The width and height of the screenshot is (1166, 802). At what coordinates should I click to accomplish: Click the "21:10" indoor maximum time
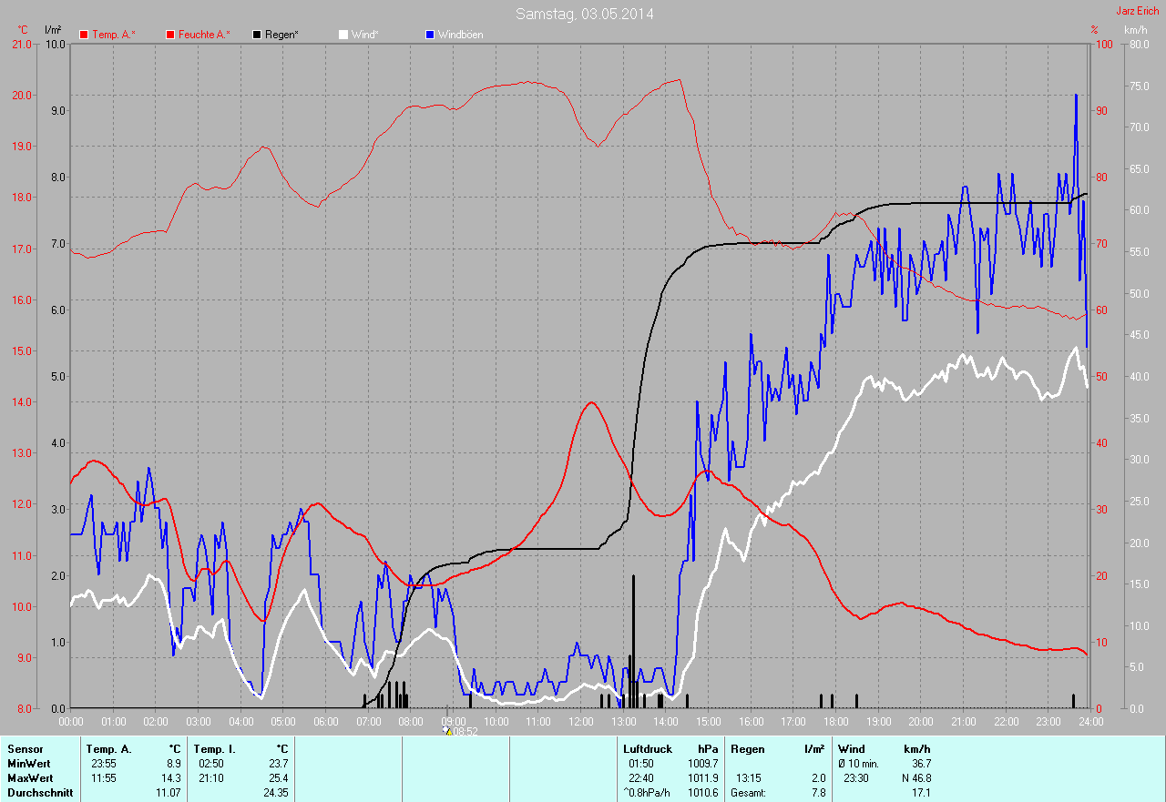click(x=212, y=778)
